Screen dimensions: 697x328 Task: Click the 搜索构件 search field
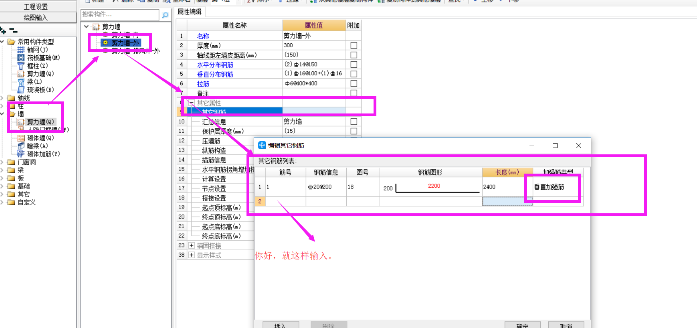[x=119, y=15]
